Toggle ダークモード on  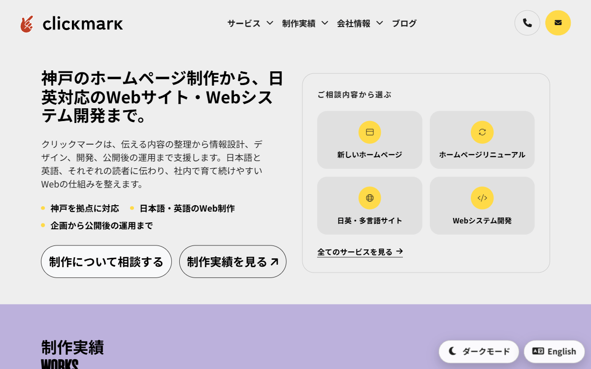coord(479,351)
